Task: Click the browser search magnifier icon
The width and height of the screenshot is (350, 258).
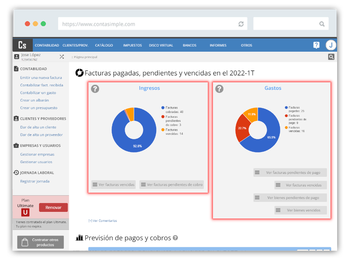Action: click(322, 24)
